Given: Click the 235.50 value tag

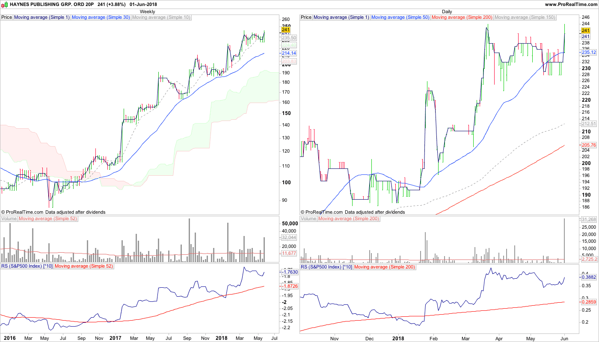Looking at the screenshot, I should coord(289,38).
